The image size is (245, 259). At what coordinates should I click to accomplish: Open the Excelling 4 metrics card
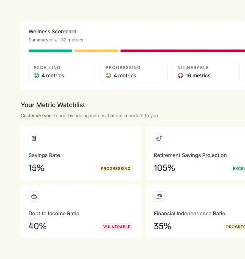pyautogui.click(x=62, y=72)
